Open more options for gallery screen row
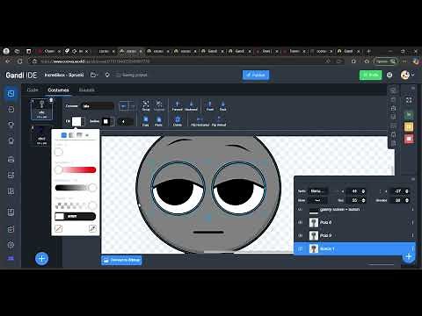 click(412, 210)
